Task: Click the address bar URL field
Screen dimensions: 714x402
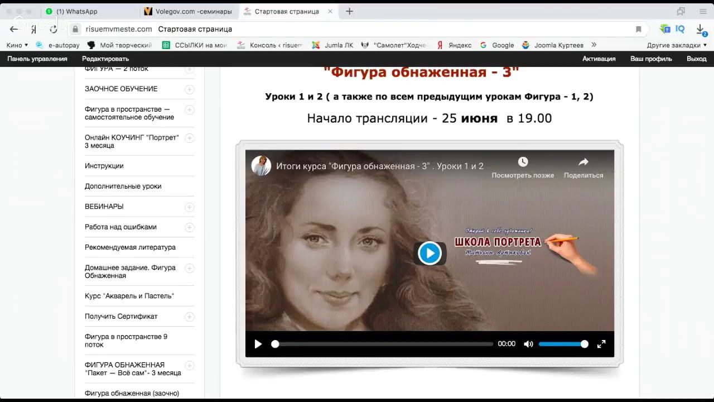Action: [x=357, y=29]
